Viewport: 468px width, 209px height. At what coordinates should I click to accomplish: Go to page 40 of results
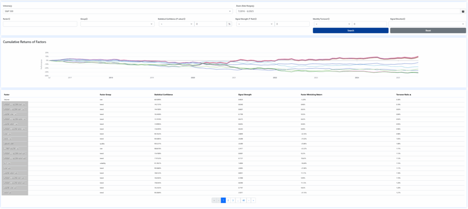pyautogui.click(x=244, y=200)
